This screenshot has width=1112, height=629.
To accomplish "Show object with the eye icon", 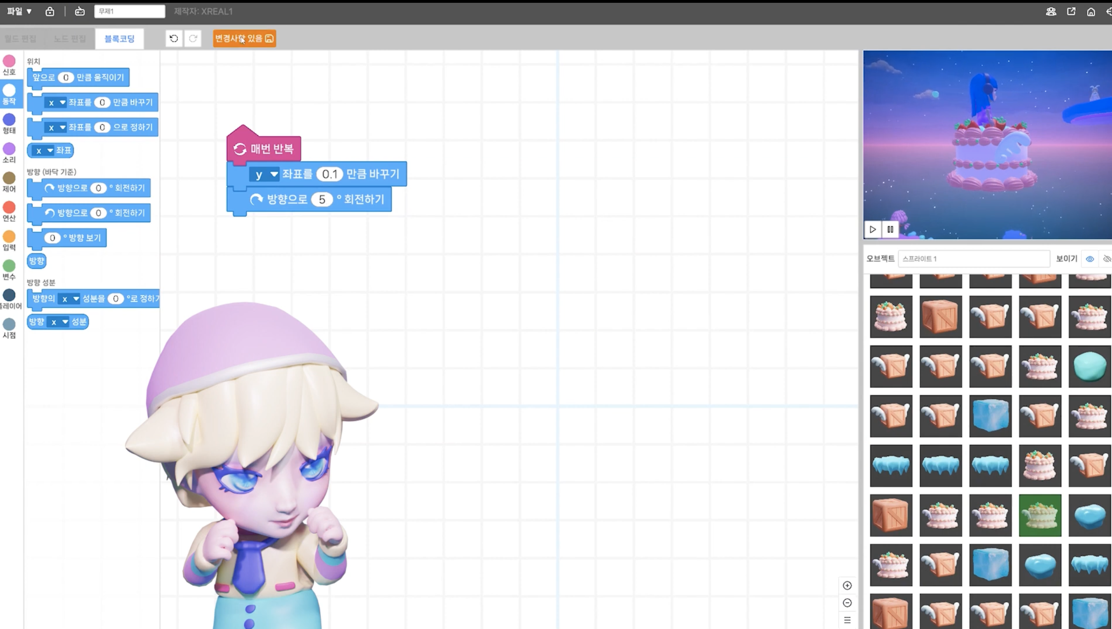I will [x=1090, y=259].
